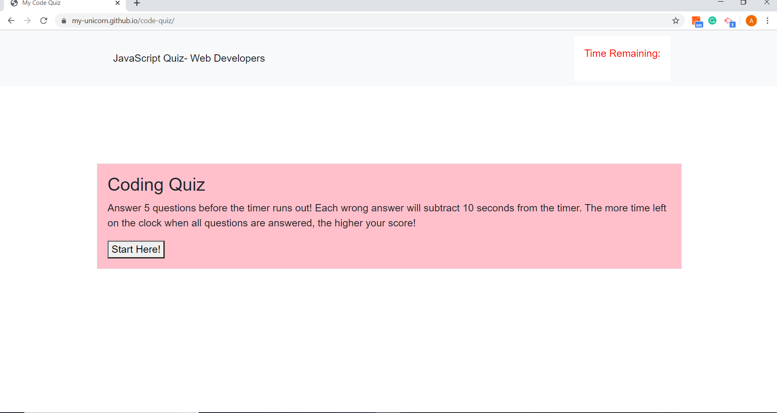Open the Grammarly extension icon
This screenshot has height=413, width=777.
click(713, 21)
